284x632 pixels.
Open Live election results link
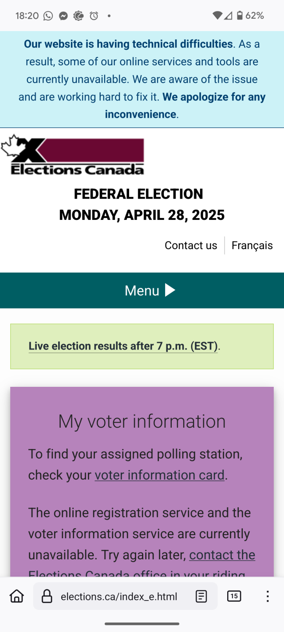(123, 346)
